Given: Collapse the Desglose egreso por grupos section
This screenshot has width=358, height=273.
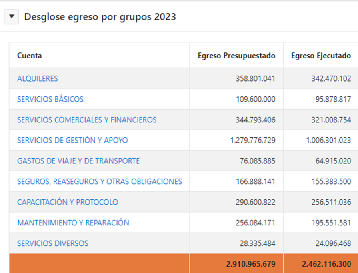Looking at the screenshot, I should [x=11, y=17].
